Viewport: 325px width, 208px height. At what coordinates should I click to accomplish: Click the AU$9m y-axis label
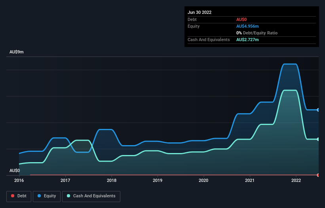17,52
